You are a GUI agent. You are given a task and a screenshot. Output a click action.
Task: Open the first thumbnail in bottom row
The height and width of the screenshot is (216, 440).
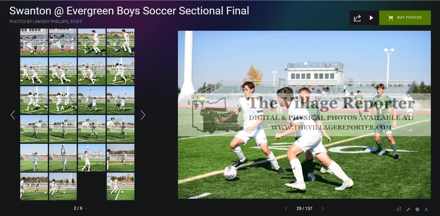(x=34, y=186)
